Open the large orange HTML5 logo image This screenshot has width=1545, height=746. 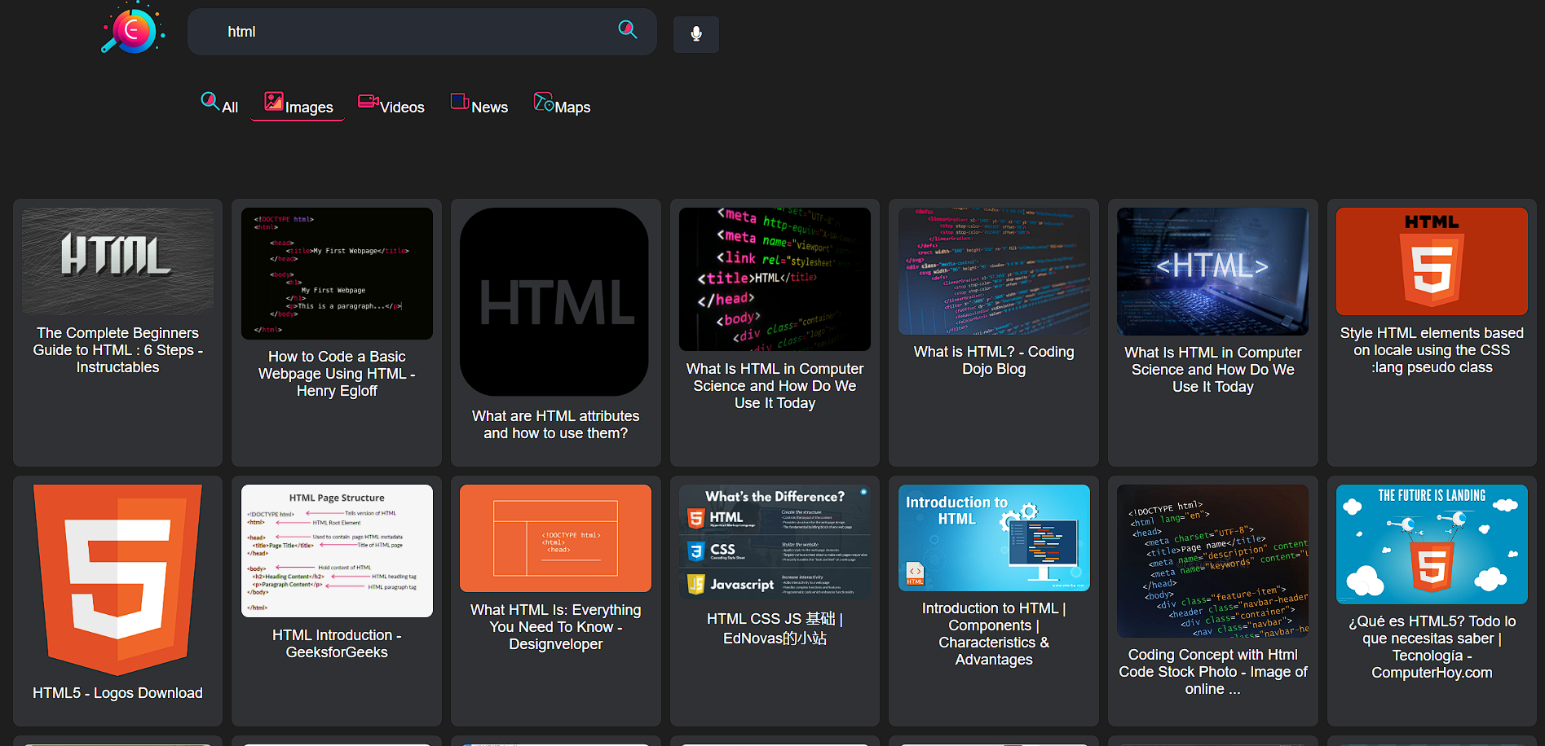[118, 580]
